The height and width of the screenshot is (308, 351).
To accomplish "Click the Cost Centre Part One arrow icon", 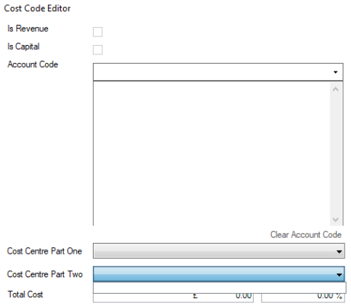I will tap(339, 252).
